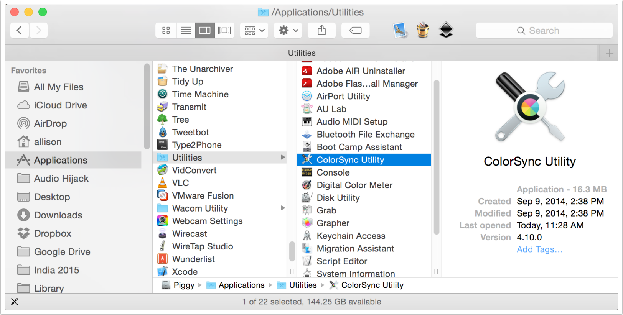The height and width of the screenshot is (315, 623).
Task: Click the Preview app toolbar icon
Action: [x=400, y=30]
